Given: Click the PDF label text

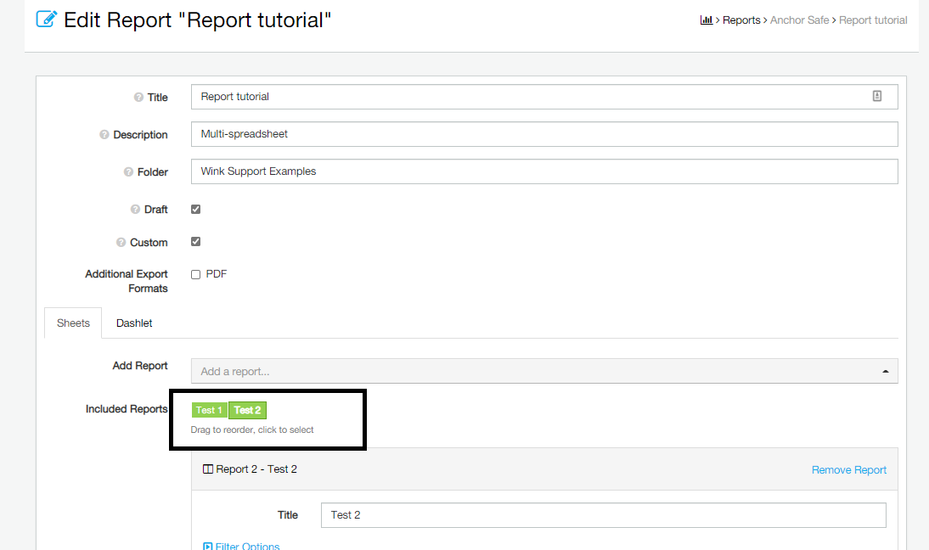Looking at the screenshot, I should coord(217,274).
